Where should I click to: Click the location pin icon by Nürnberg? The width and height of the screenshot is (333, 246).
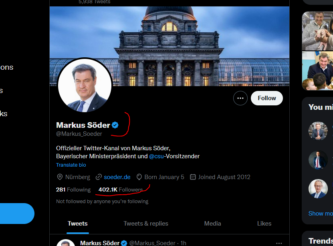point(60,177)
